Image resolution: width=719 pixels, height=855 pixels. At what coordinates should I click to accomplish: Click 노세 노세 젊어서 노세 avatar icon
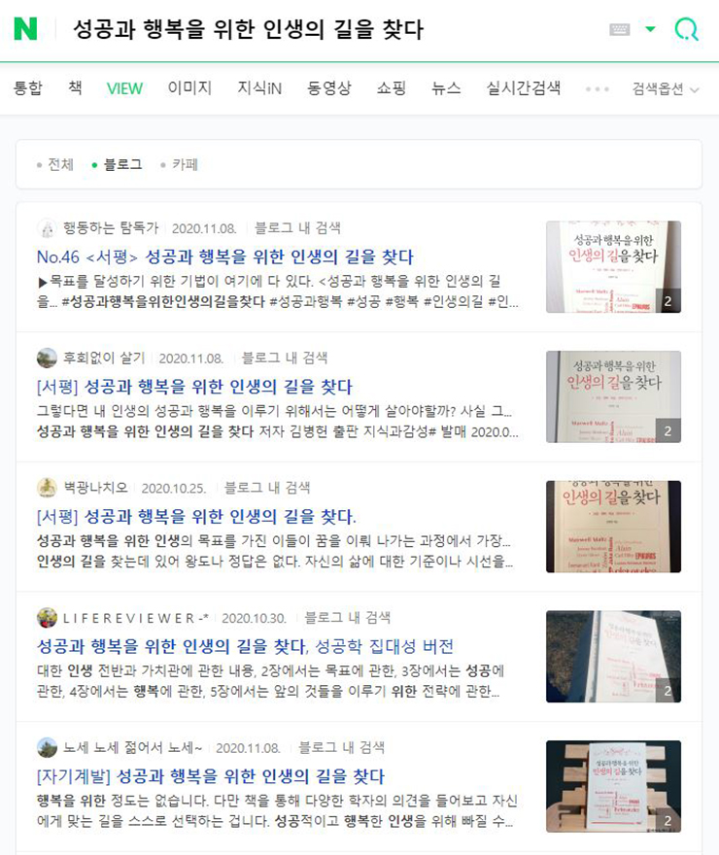pos(47,747)
